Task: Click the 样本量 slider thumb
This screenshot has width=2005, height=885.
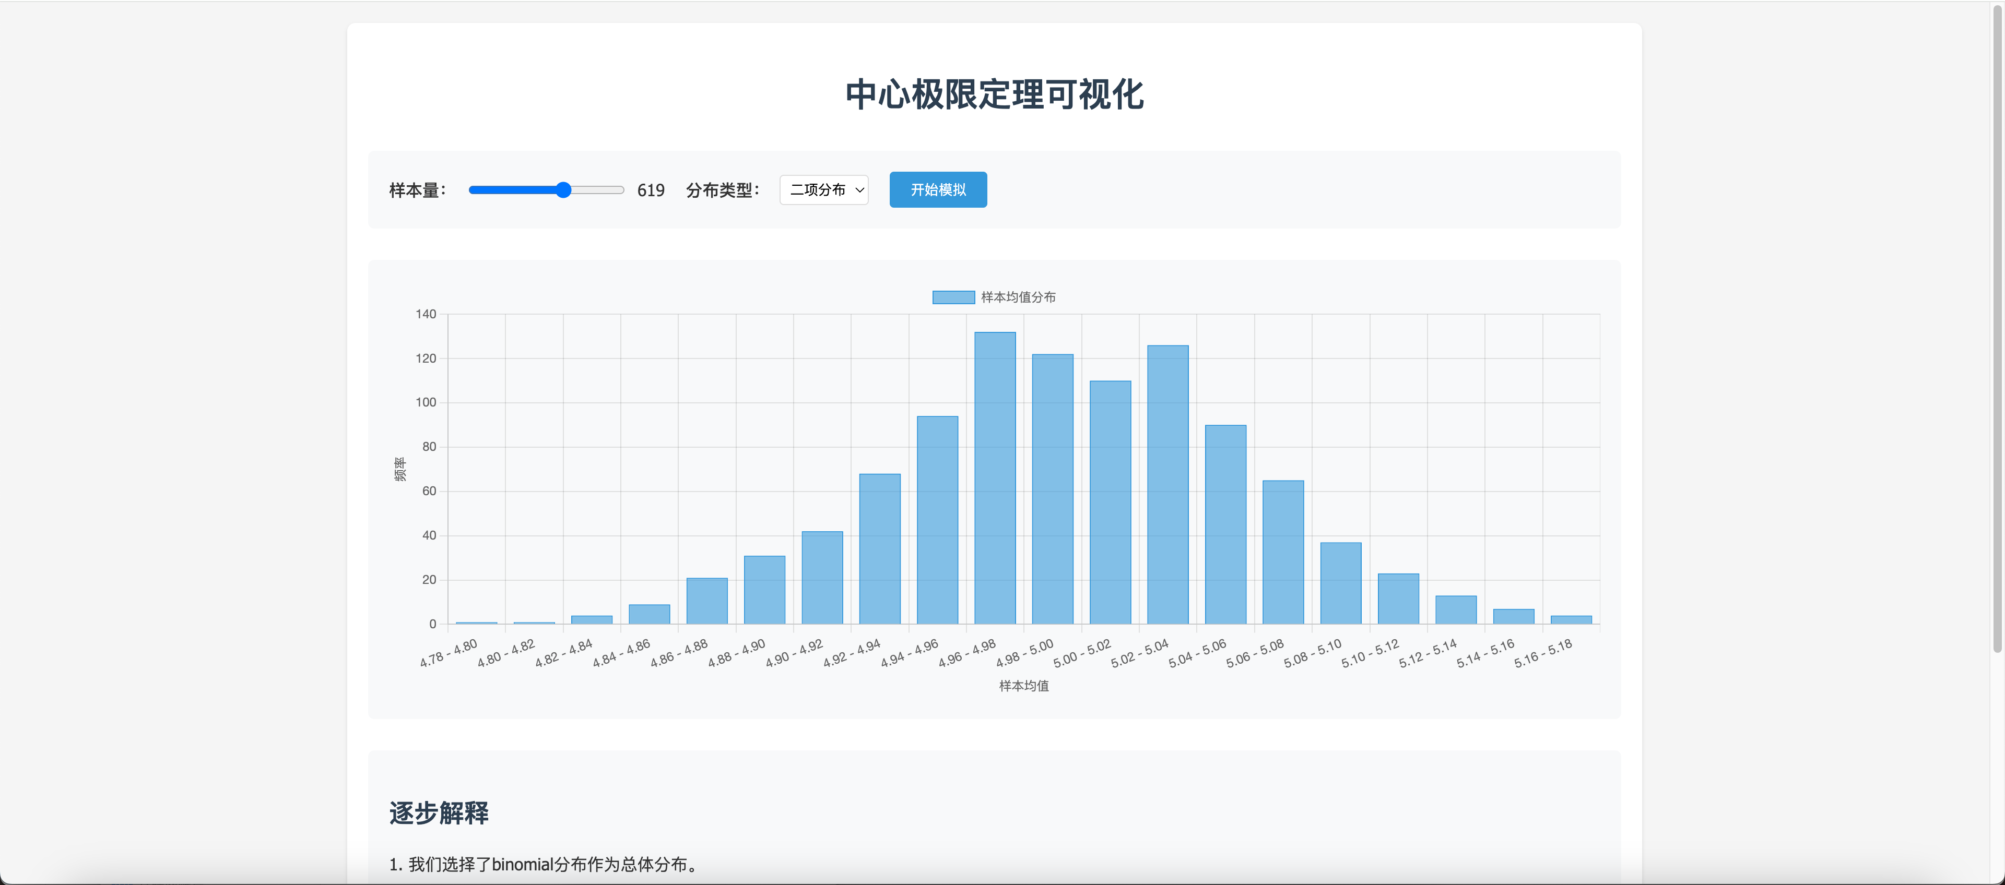Action: pos(563,190)
